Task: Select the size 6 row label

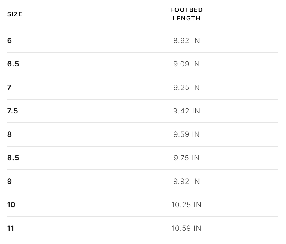Action: point(9,40)
